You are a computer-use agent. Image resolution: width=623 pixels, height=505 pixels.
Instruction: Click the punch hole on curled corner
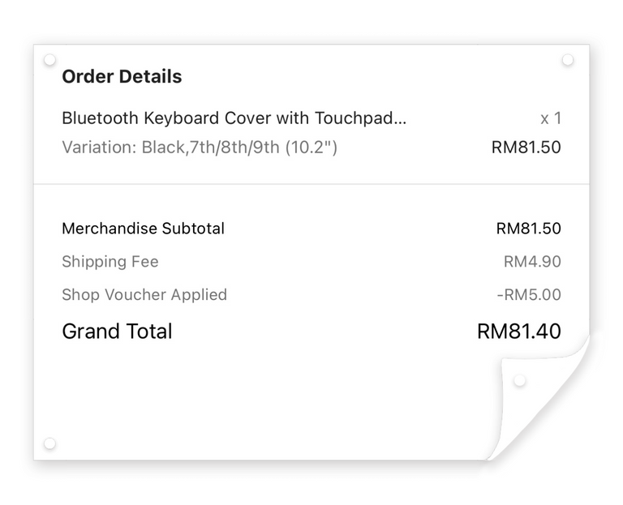(520, 381)
